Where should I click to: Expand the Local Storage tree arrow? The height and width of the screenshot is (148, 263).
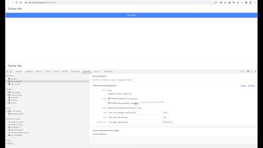click(x=7, y=92)
